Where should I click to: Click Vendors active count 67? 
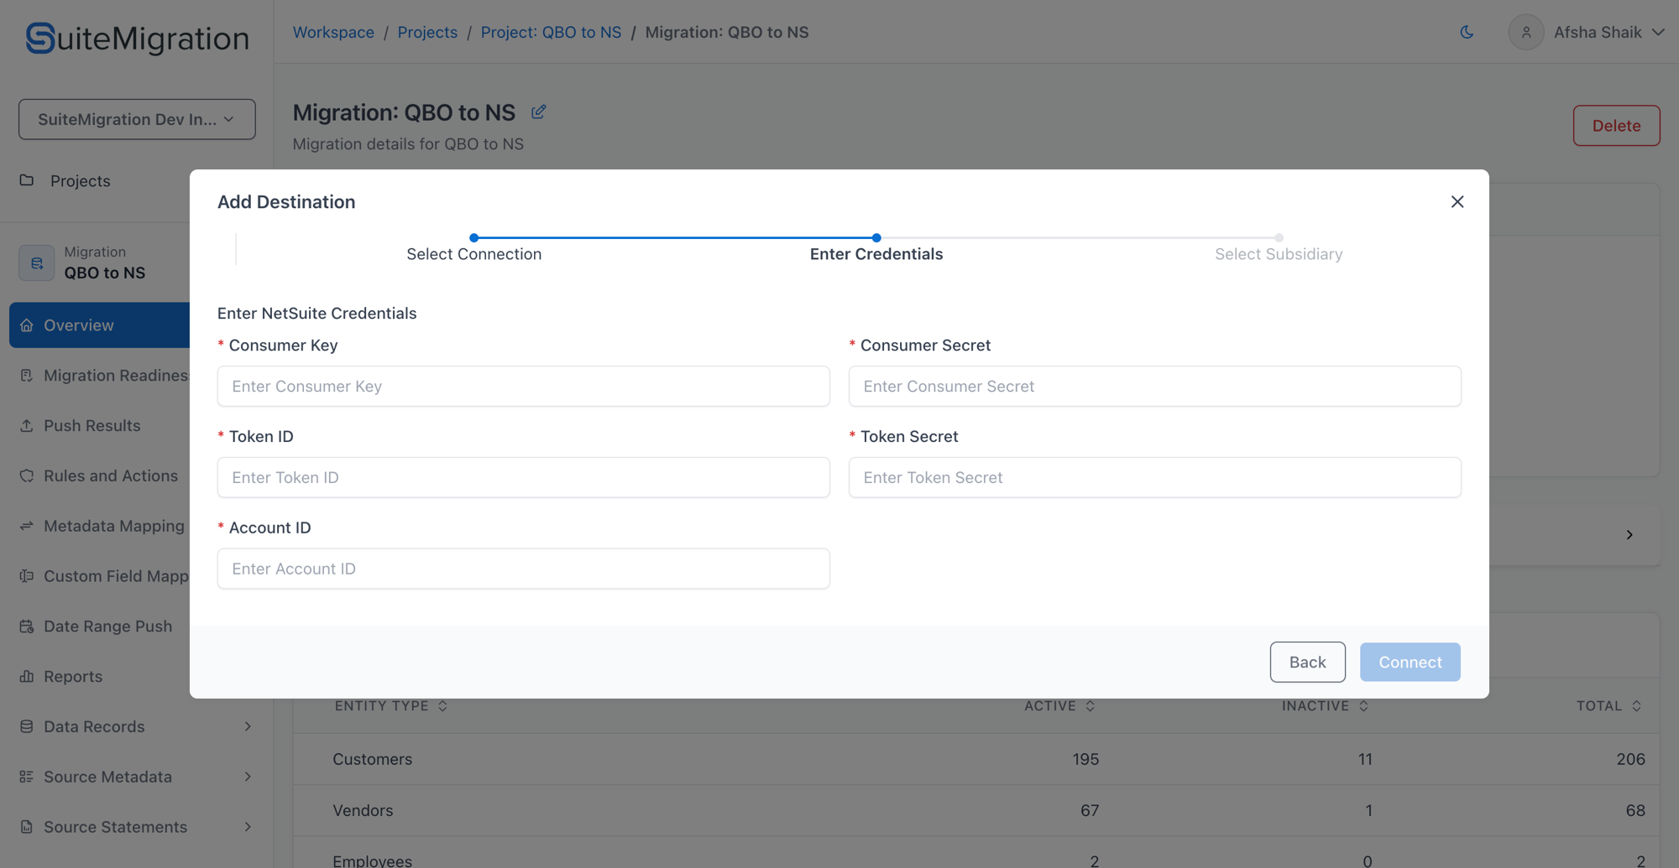[x=1089, y=810]
